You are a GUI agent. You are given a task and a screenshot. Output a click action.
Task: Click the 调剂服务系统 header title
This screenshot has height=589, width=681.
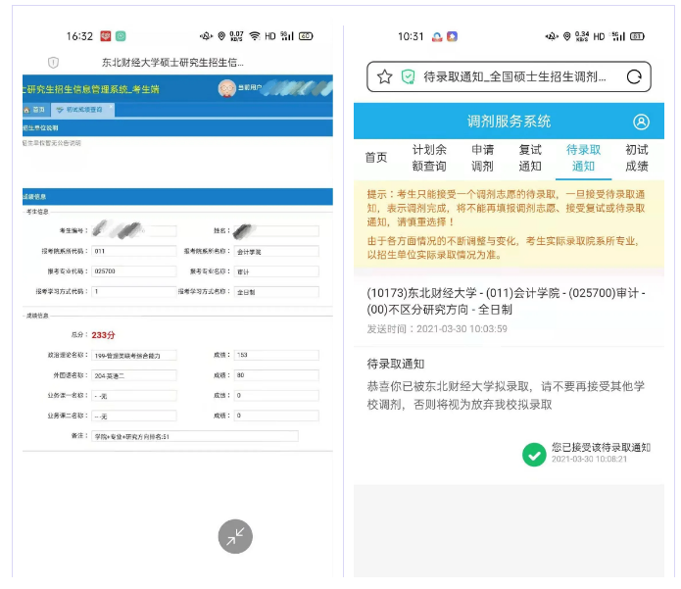click(509, 122)
